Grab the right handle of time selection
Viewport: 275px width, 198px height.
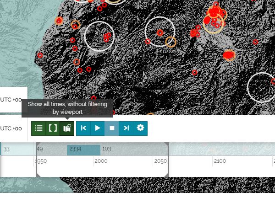(169, 160)
